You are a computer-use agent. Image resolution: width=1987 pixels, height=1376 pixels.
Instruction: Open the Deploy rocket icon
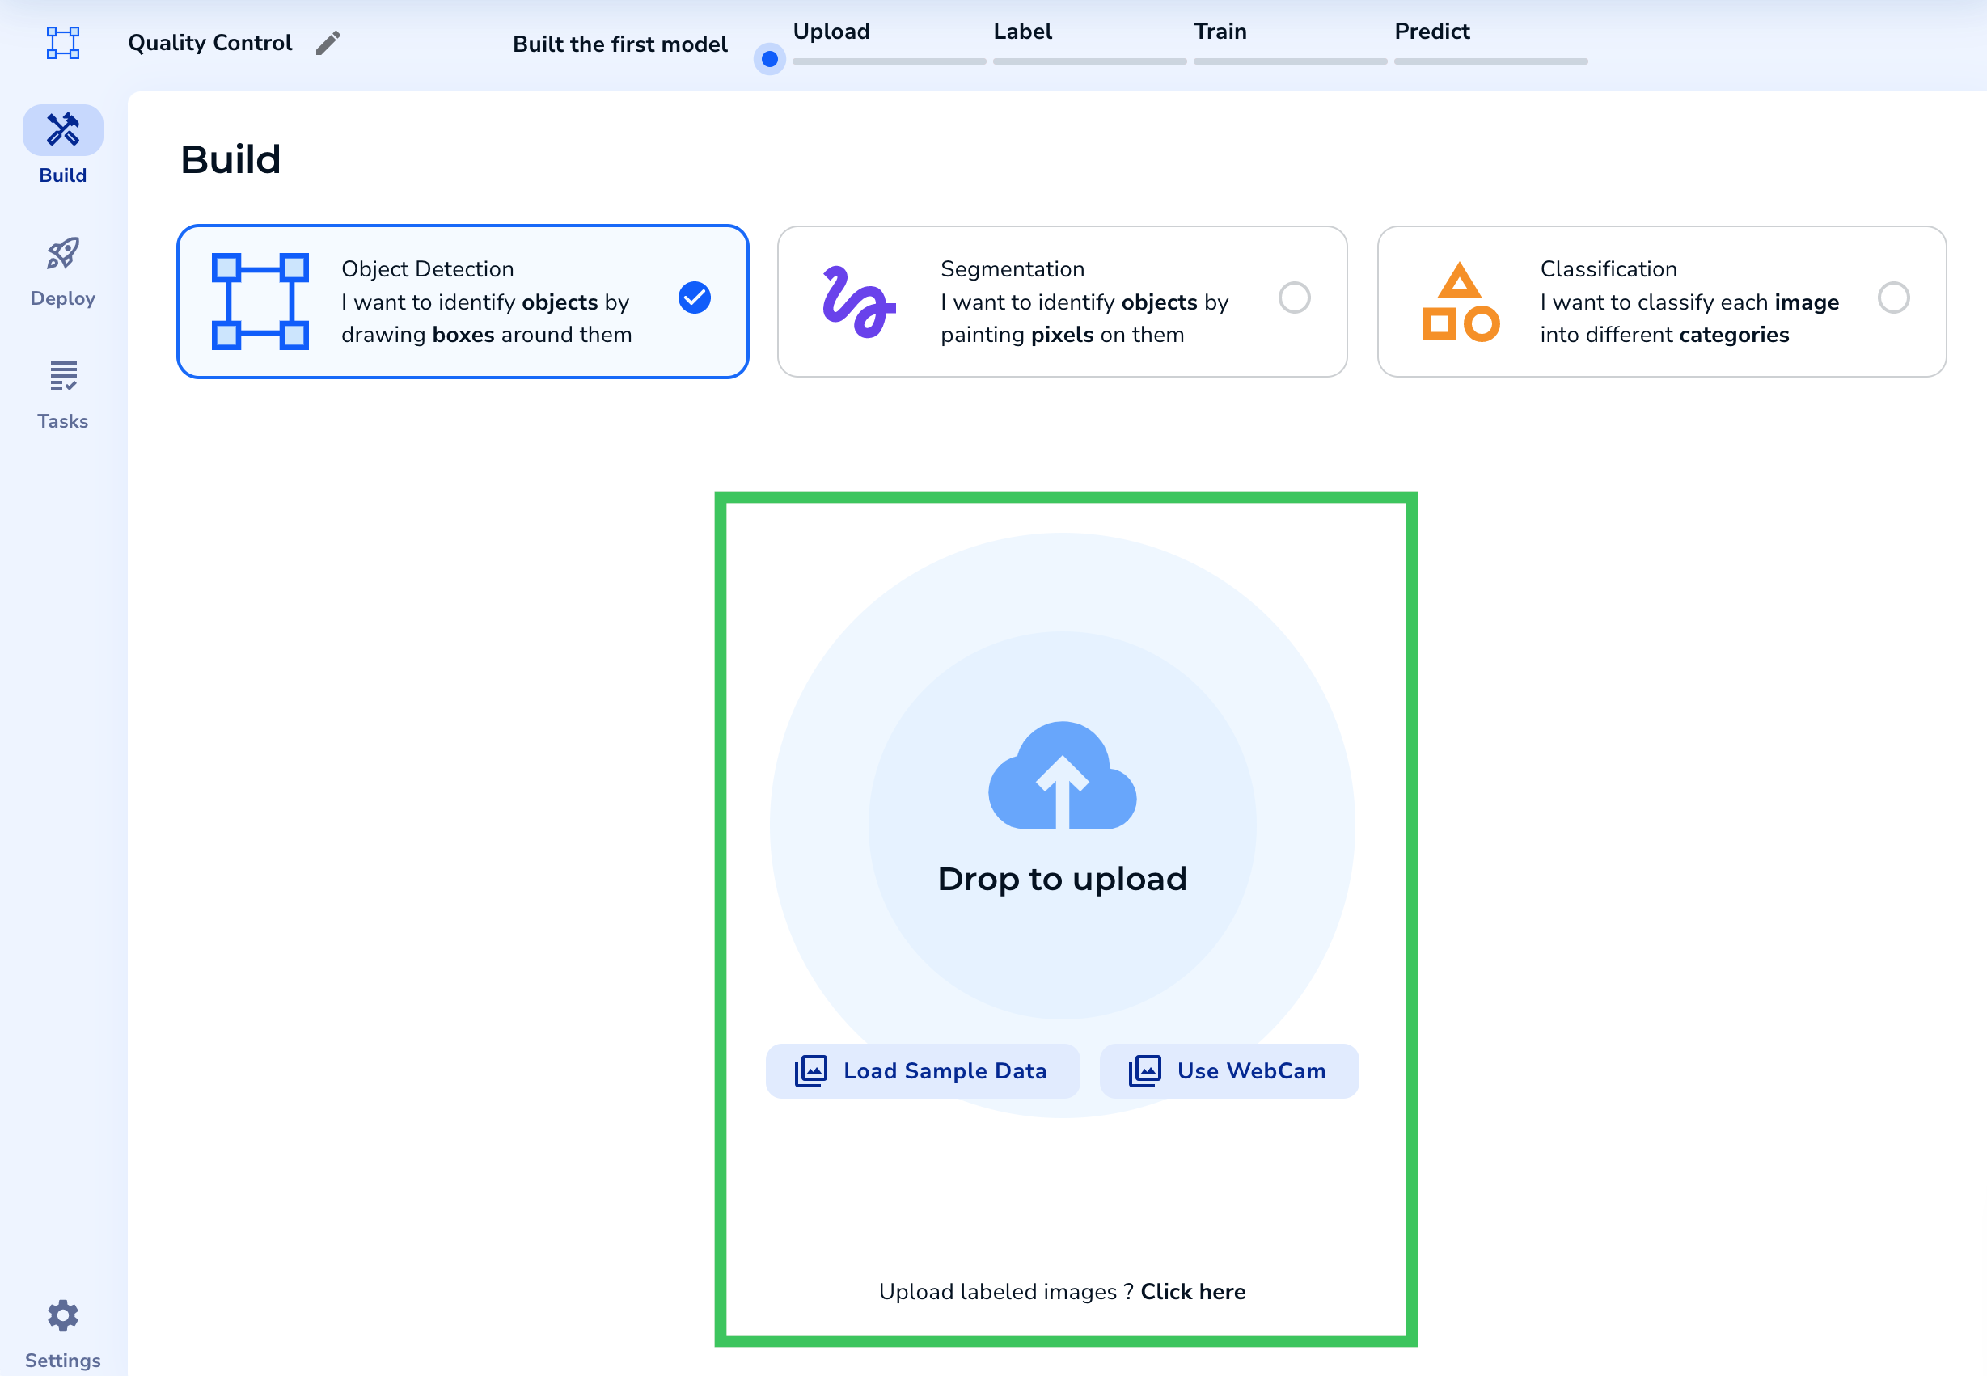[x=63, y=254]
